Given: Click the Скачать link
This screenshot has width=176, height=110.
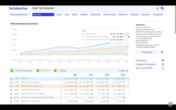Looking at the screenshot, I should (122, 71).
